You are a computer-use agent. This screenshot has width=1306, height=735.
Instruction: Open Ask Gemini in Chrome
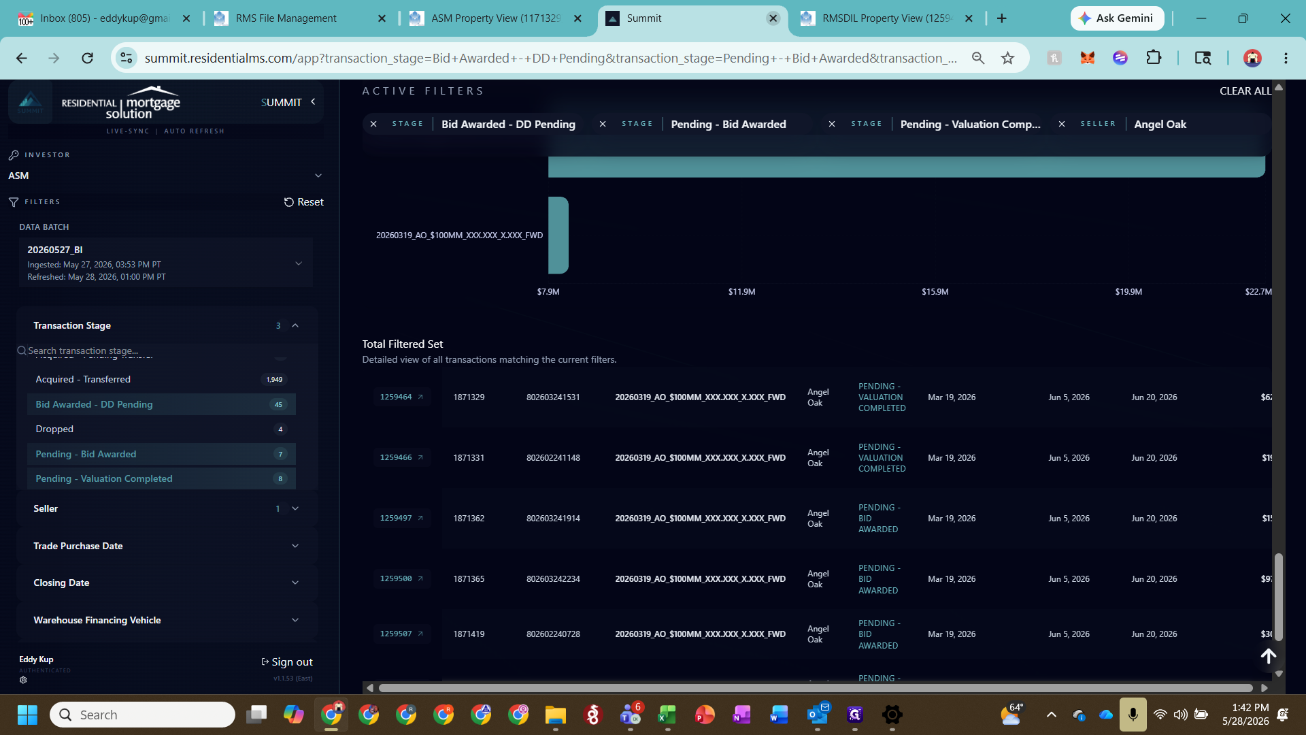point(1118,18)
